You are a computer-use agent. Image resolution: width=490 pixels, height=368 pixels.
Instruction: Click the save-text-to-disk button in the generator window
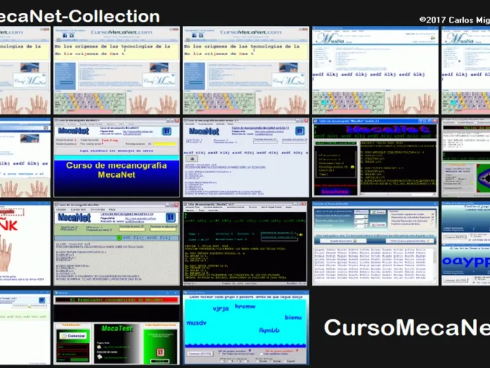[x=343, y=241]
